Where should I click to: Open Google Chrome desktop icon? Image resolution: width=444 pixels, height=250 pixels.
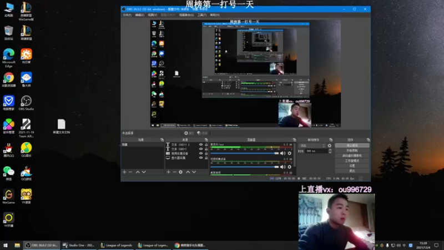[8, 79]
